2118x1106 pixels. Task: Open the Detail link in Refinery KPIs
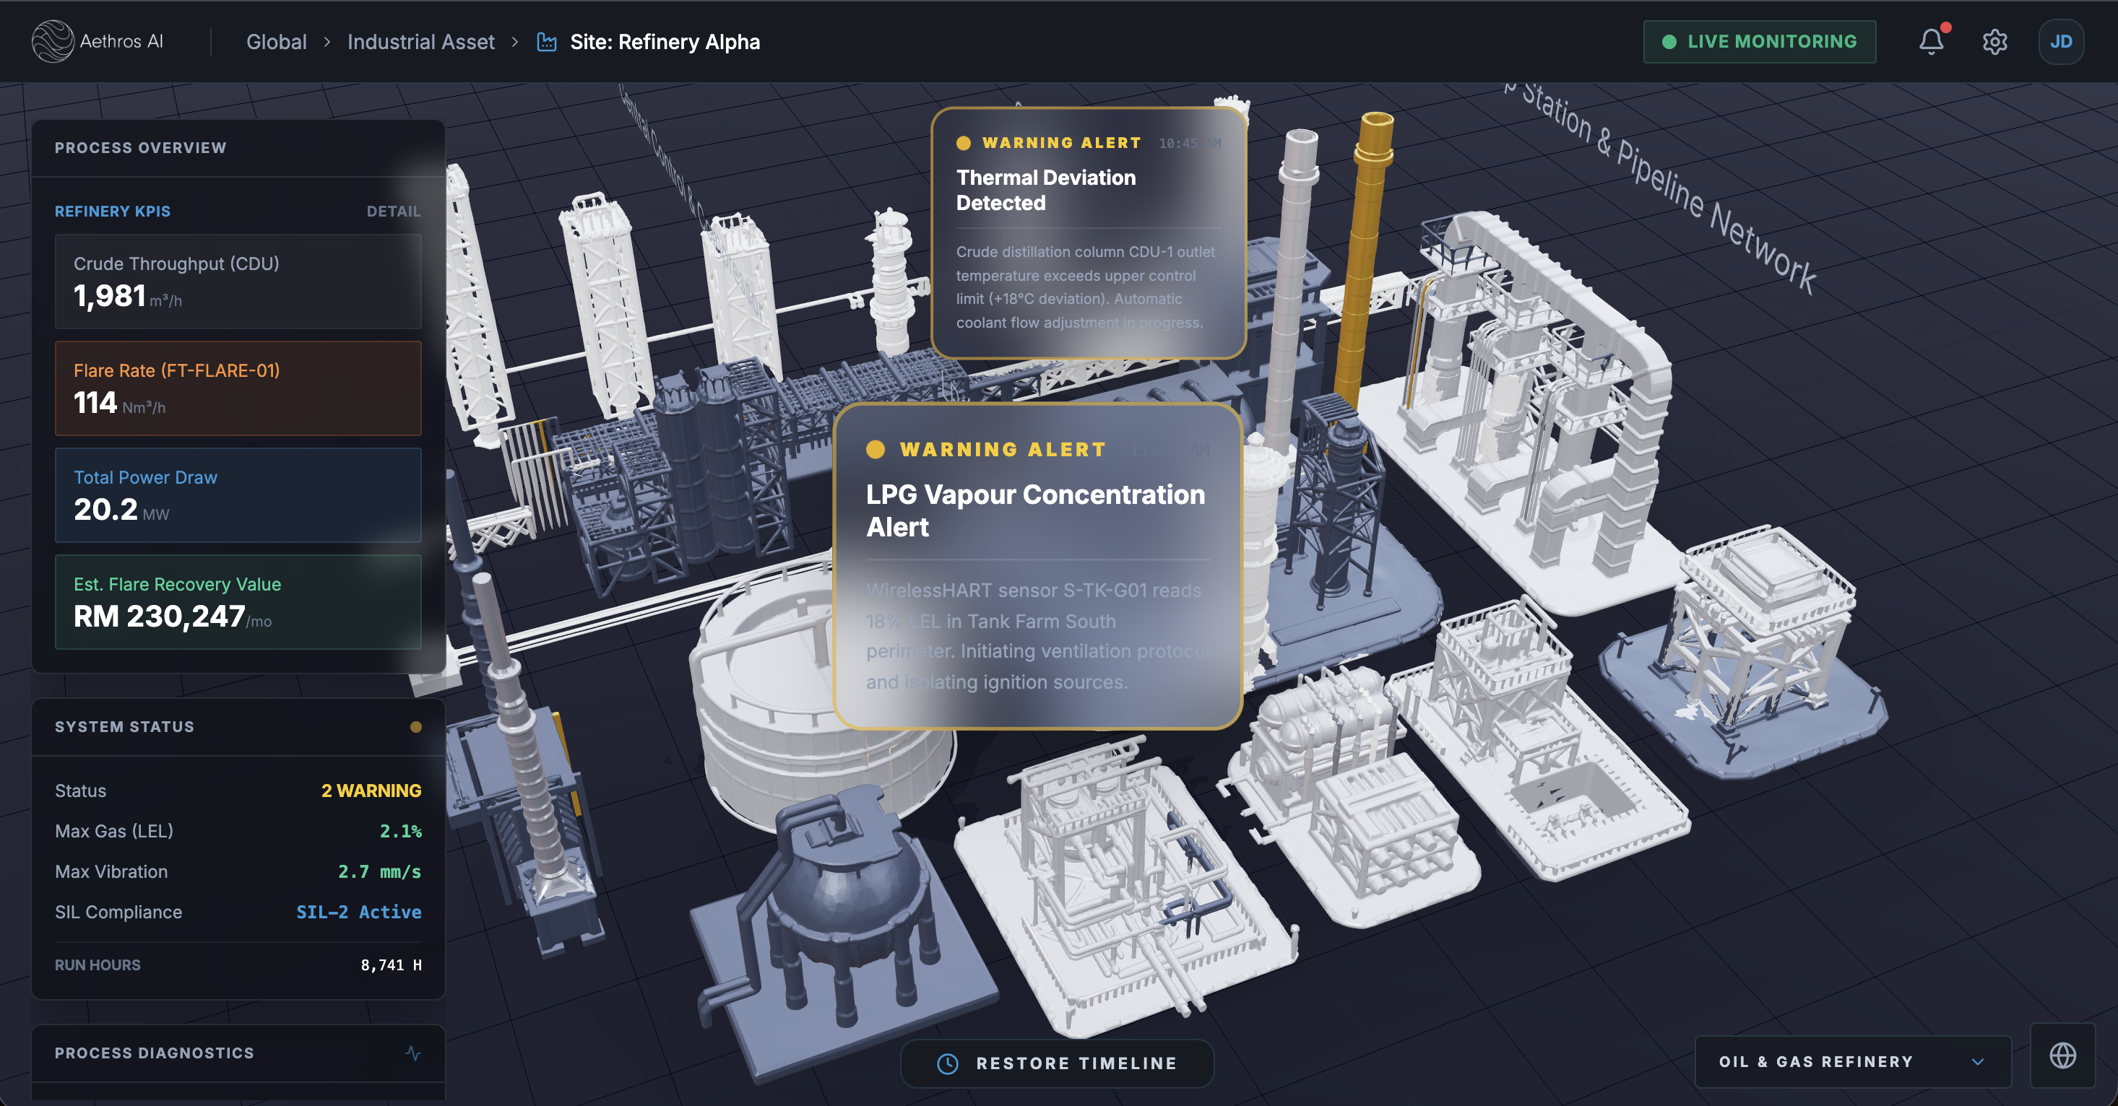(x=394, y=210)
